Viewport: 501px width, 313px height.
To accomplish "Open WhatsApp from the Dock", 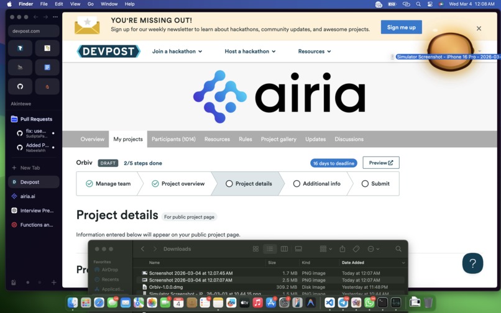I will 370,302.
